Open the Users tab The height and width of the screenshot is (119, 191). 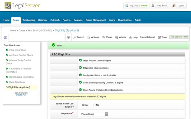click(112, 20)
